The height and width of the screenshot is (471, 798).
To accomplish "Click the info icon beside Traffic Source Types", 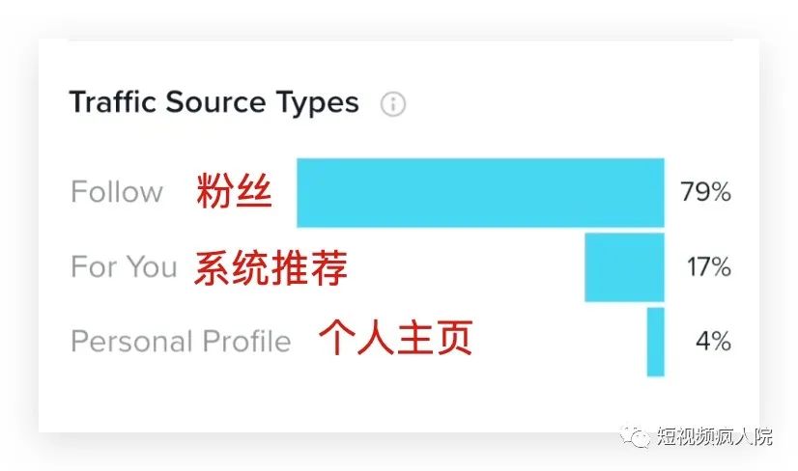I will coord(392,104).
